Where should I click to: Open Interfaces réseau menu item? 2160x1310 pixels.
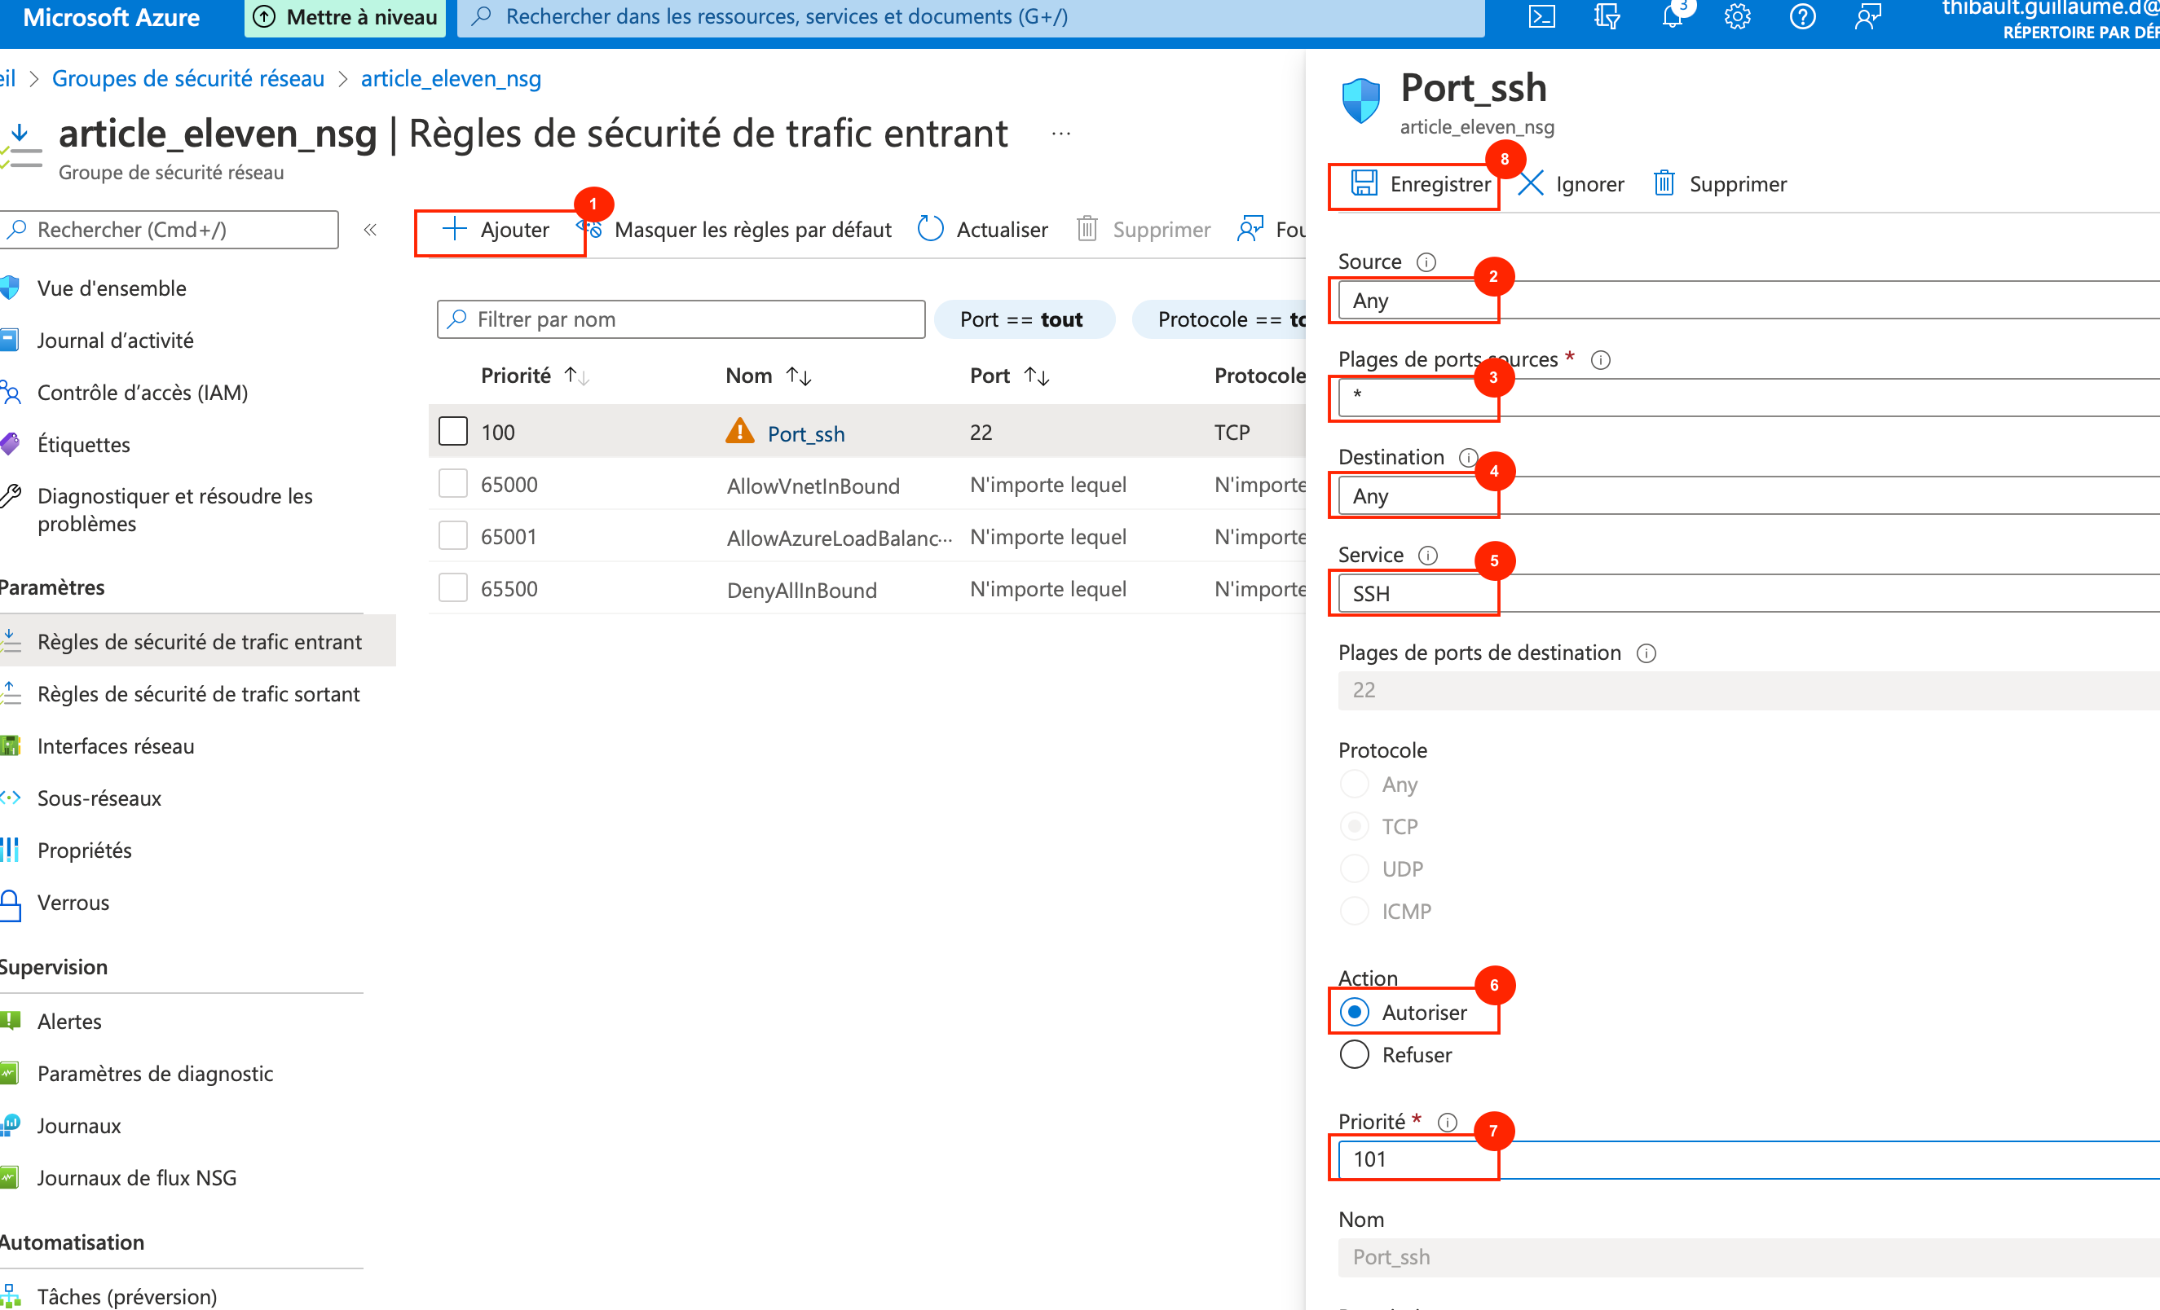pos(116,745)
